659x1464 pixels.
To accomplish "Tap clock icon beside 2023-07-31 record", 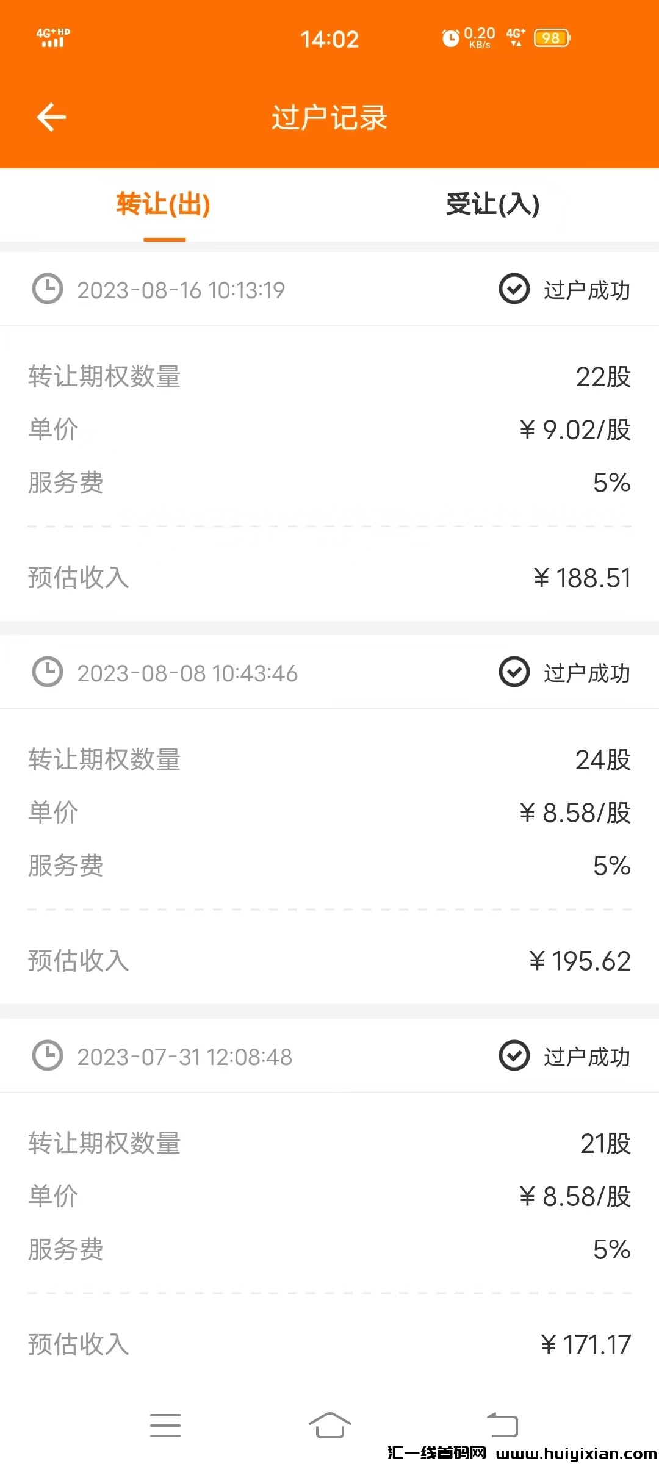I will click(x=48, y=1056).
